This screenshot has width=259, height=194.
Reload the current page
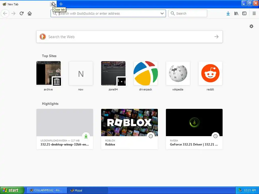coord(21,13)
